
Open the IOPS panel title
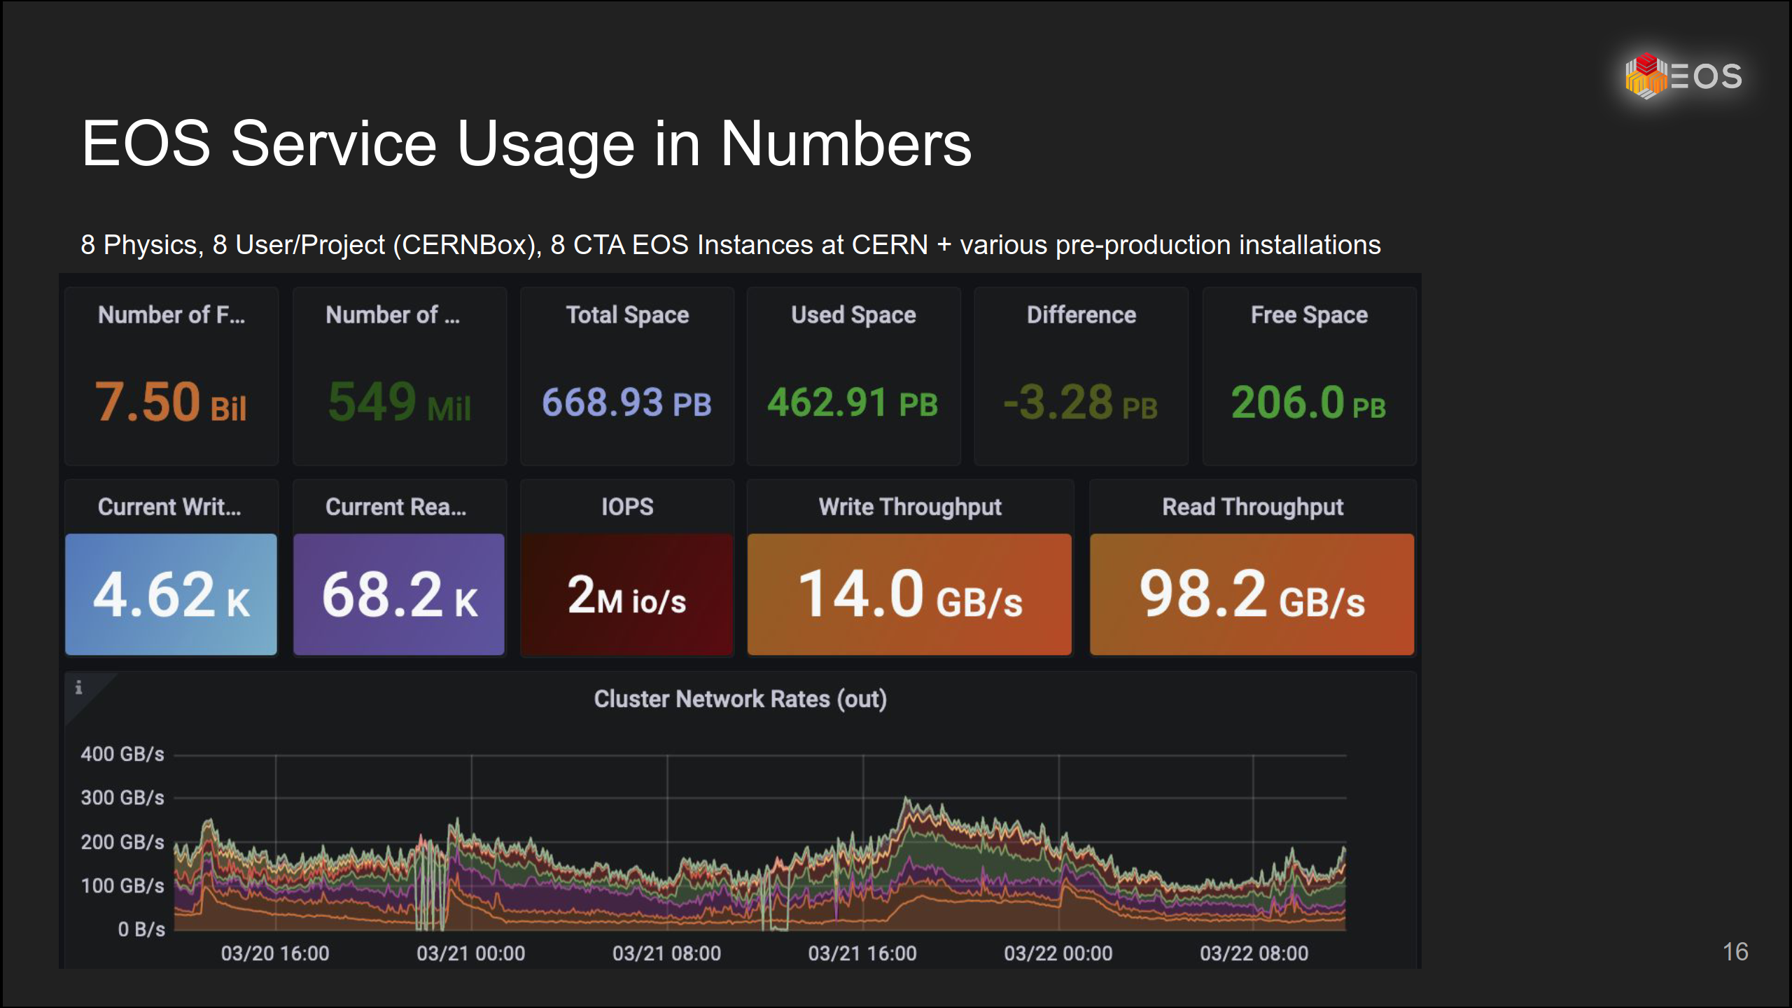[627, 507]
